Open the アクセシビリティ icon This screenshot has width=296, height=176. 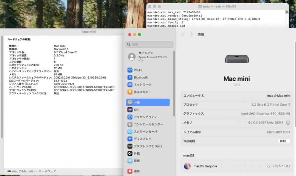point(130,117)
